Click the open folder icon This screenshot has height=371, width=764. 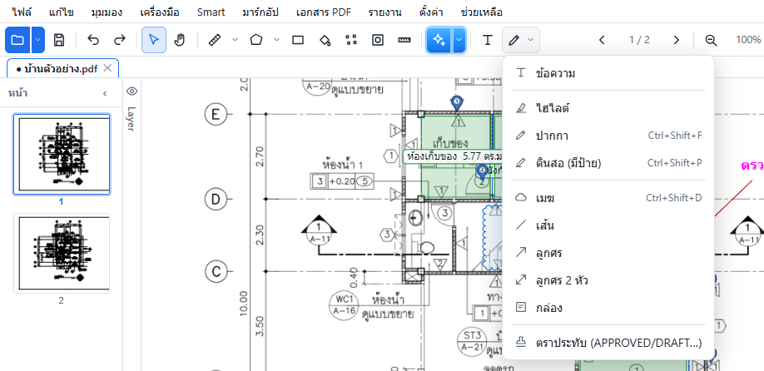[18, 40]
